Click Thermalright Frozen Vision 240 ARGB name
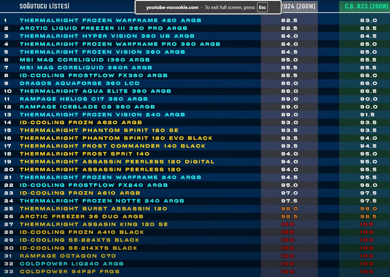Viewport: 390px width, 277px height. [x=102, y=115]
